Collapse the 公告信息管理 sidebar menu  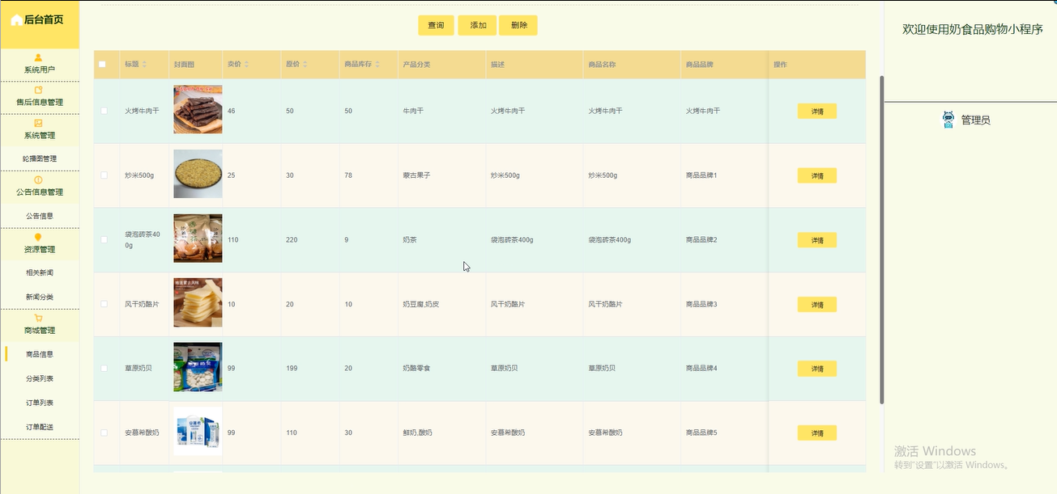click(x=40, y=187)
